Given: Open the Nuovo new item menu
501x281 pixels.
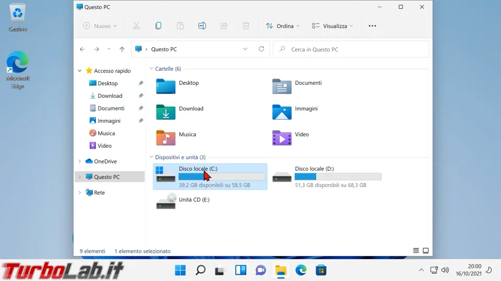Looking at the screenshot, I should tap(100, 26).
